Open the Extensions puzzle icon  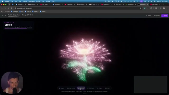coord(151,8)
